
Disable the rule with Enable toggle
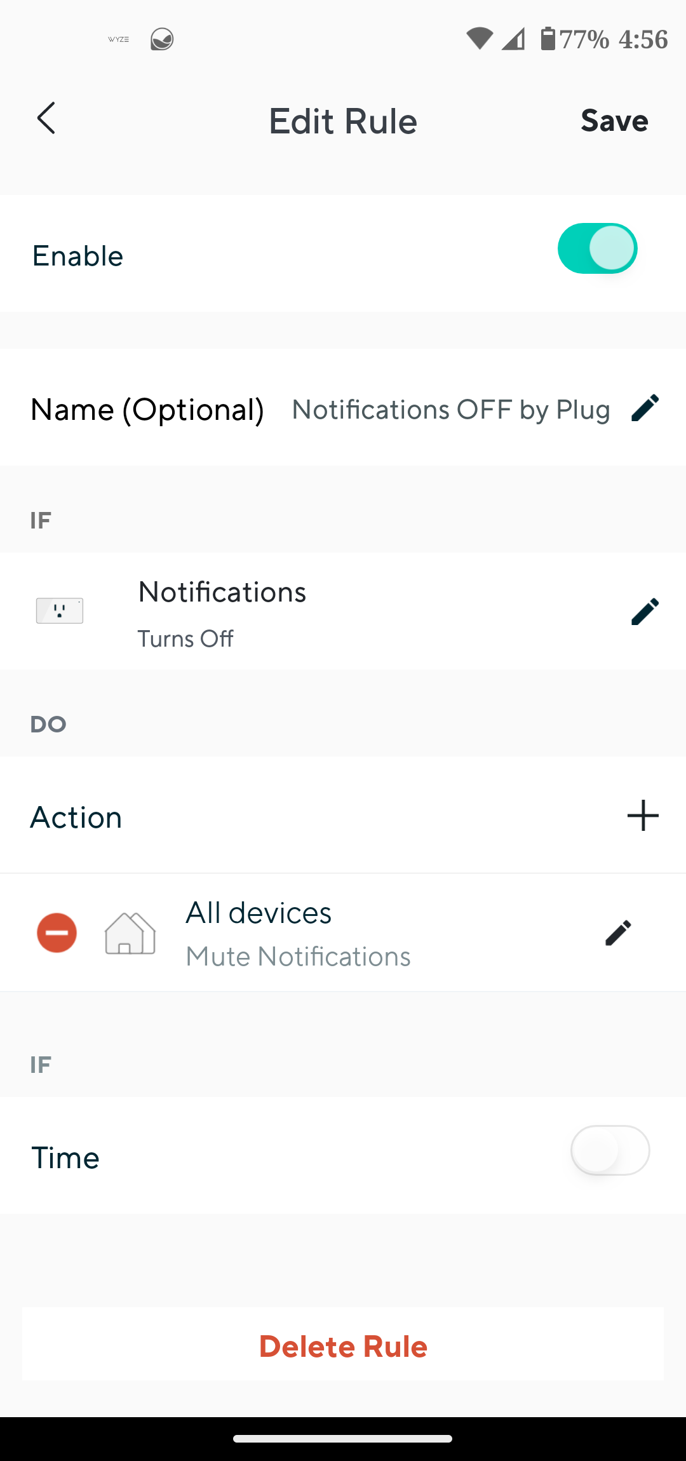[x=598, y=248]
